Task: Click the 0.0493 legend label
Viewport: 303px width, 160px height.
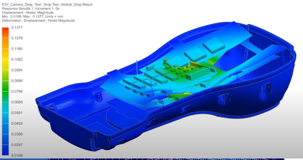Action: pos(17,123)
